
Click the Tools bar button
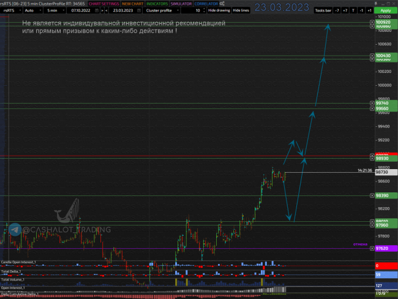323,10
